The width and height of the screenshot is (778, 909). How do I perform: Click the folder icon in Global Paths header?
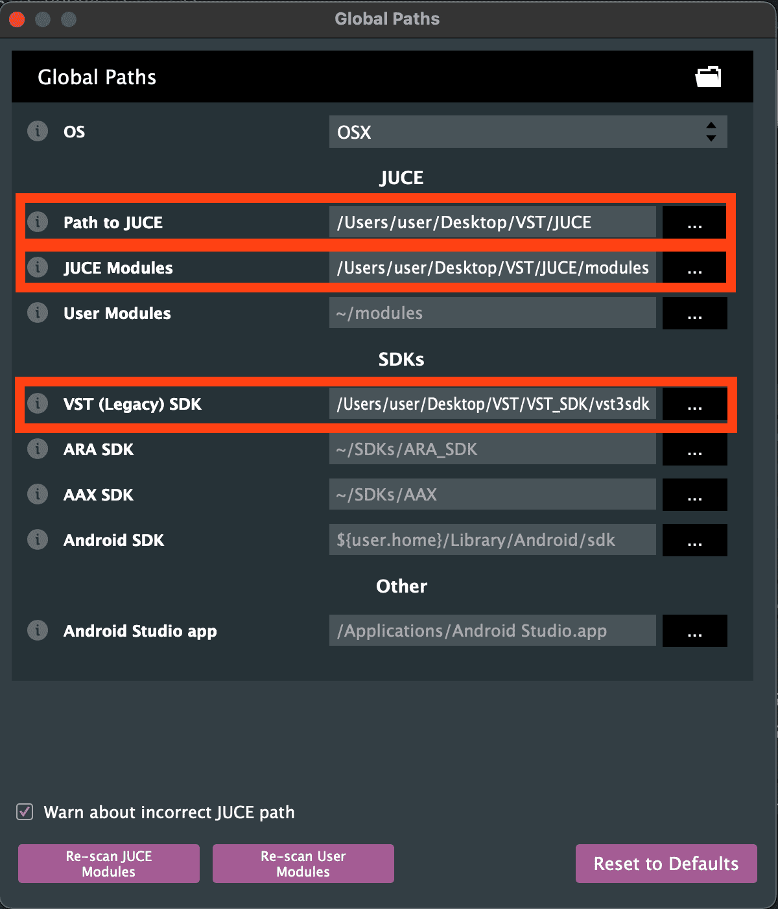pyautogui.click(x=708, y=77)
